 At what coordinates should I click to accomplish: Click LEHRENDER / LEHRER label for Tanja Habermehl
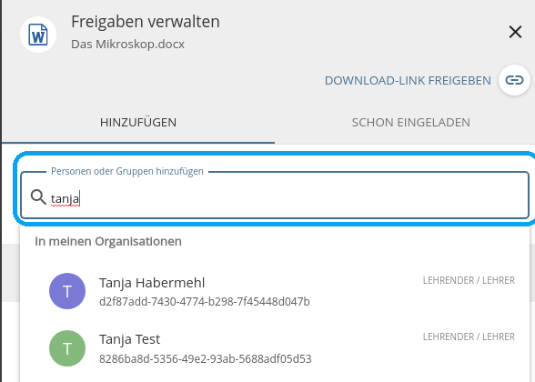point(469,280)
